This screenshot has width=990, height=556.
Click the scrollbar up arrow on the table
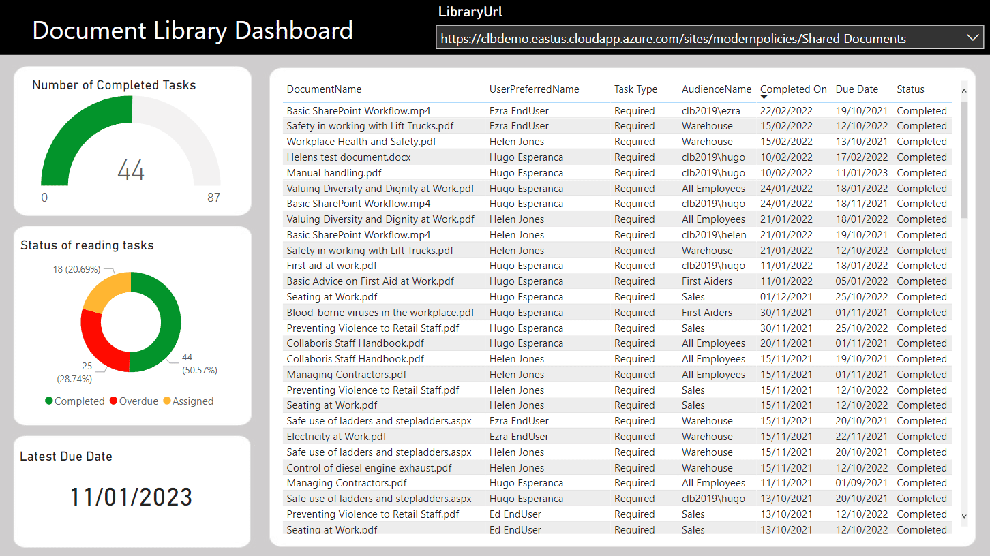click(963, 89)
